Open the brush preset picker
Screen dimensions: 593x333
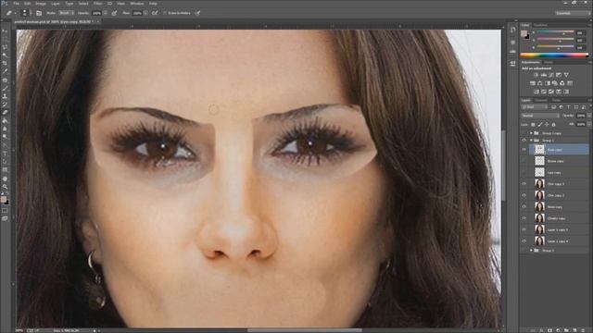pyautogui.click(x=26, y=13)
